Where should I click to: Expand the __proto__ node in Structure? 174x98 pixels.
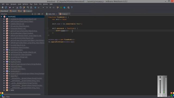tap(4, 83)
